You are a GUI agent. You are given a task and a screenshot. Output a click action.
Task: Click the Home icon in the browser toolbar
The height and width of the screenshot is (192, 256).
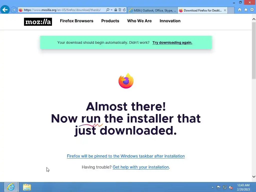[x=240, y=10]
